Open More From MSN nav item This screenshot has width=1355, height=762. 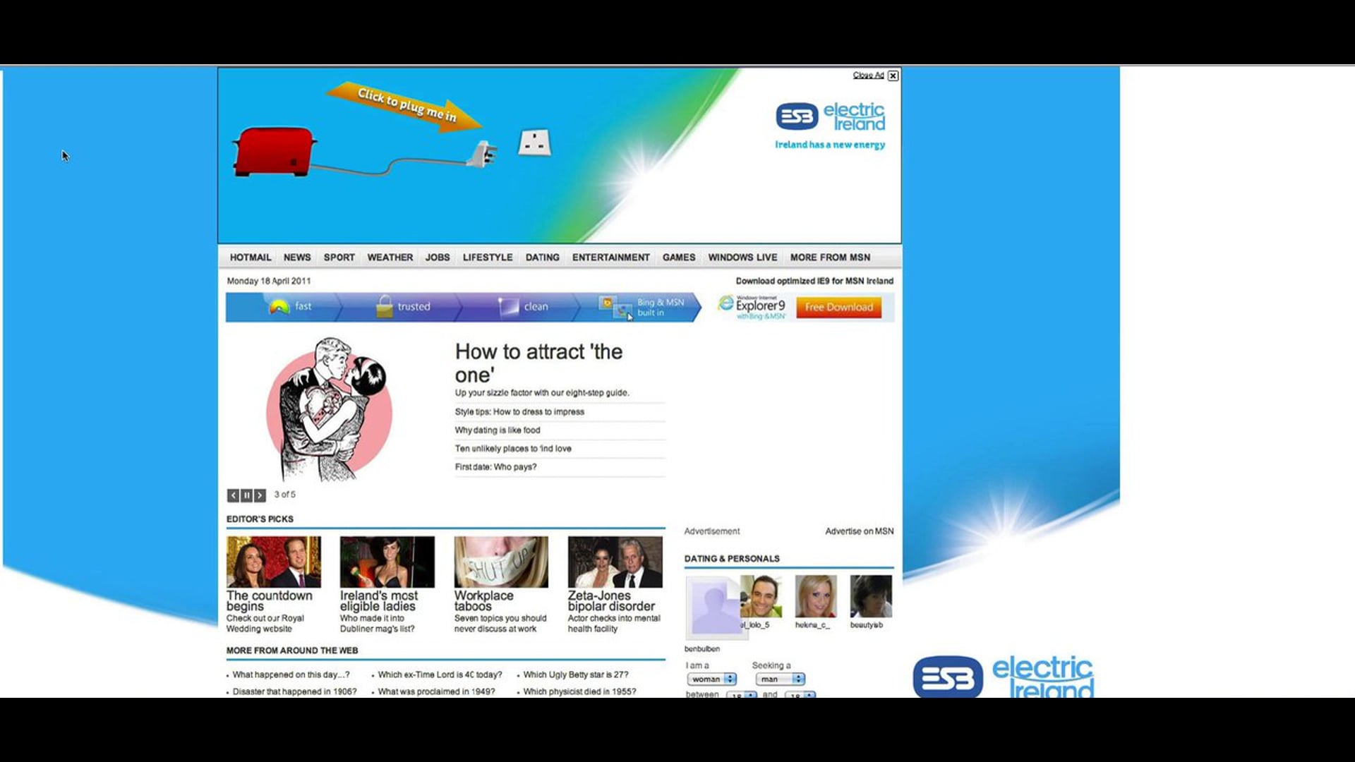point(830,258)
